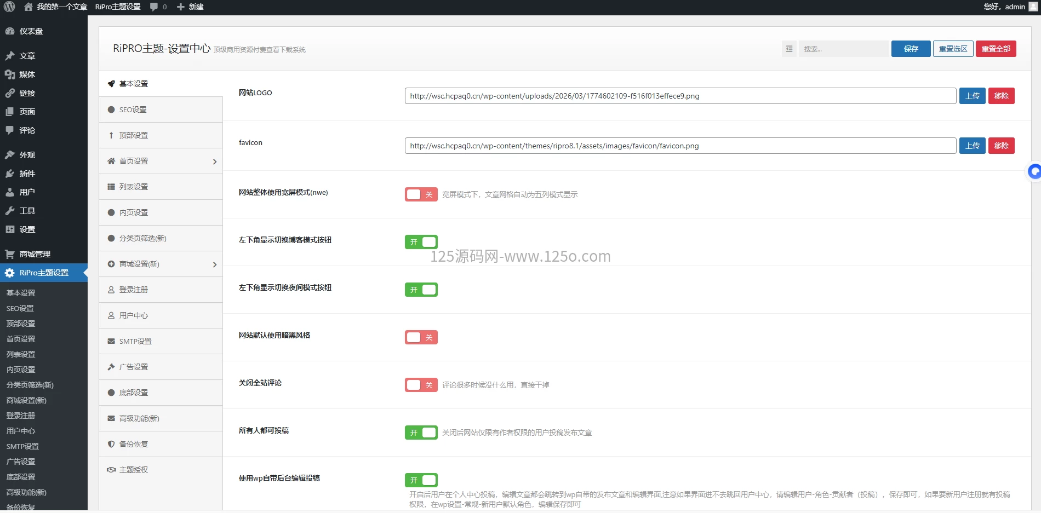Open the comments bubble icon in admin bar
This screenshot has height=513, width=1041.
[x=154, y=7]
